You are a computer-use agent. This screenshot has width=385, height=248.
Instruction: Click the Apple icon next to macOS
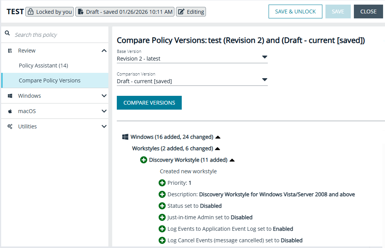pyautogui.click(x=9, y=111)
